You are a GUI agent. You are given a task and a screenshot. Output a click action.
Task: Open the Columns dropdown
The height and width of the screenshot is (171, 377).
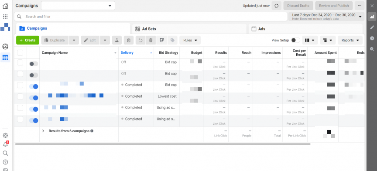[310, 40]
